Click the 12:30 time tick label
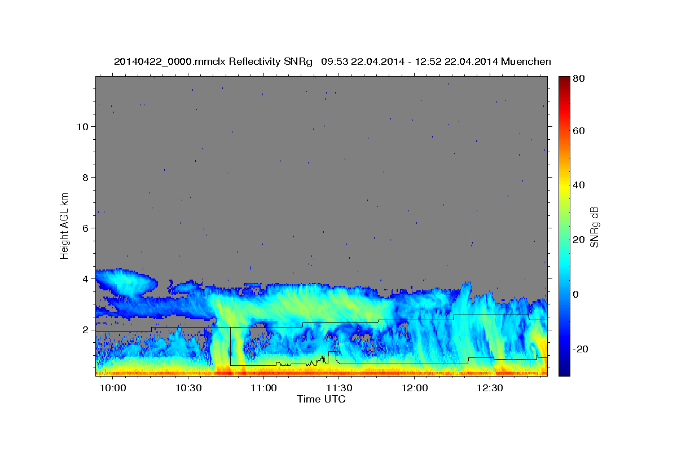This screenshot has height=451, width=677. pos(490,388)
